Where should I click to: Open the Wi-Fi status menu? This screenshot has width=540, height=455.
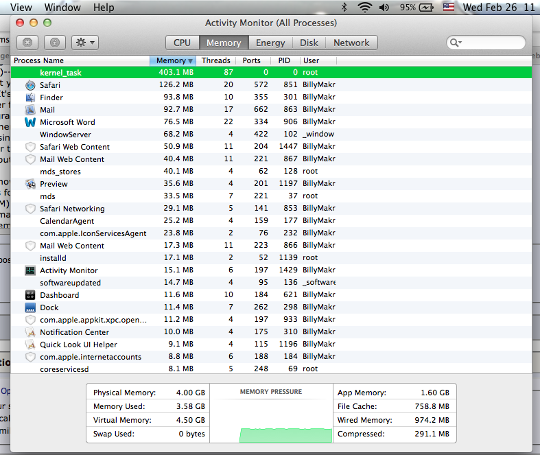click(x=365, y=8)
